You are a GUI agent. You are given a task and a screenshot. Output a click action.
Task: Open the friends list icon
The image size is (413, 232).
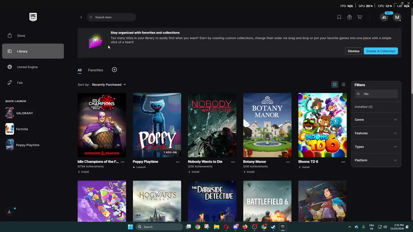tap(384, 17)
